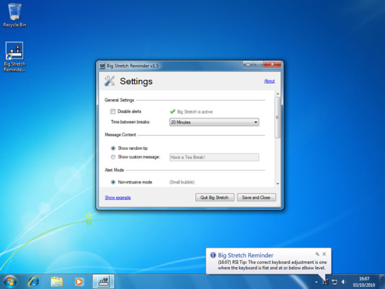Open the Recycle Bin desktop icon
This screenshot has width=385, height=289.
pos(14,15)
